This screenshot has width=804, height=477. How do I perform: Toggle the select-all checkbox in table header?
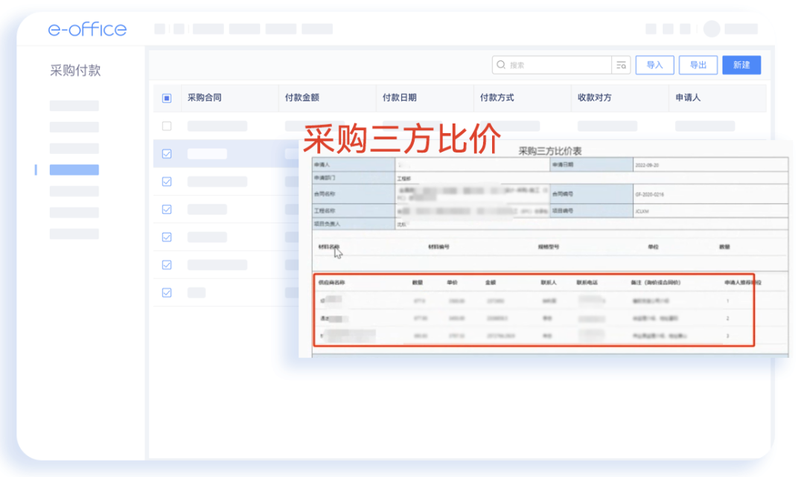tap(167, 98)
